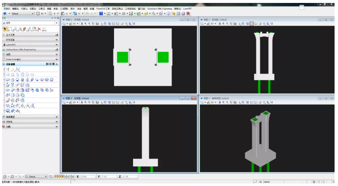Click the red prohibited icon at toolbar end
This screenshot has width=338, height=186.
188,14
